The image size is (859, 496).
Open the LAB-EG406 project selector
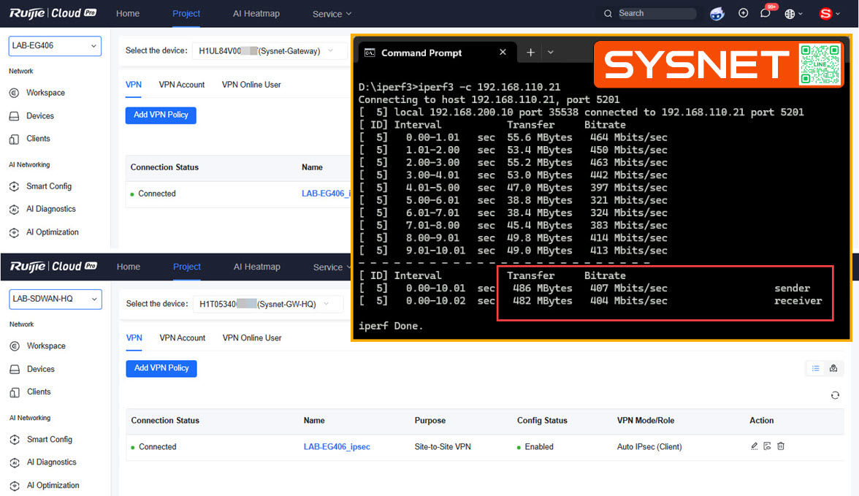click(x=55, y=45)
